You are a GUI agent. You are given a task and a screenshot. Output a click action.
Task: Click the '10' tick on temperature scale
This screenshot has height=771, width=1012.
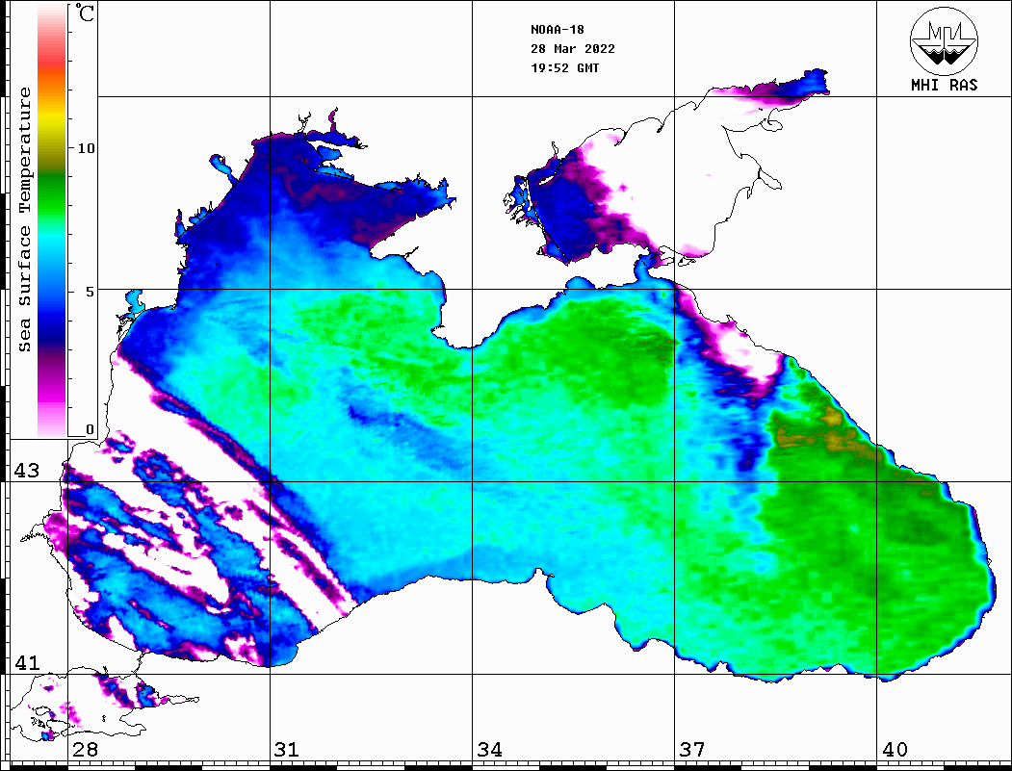click(x=86, y=148)
